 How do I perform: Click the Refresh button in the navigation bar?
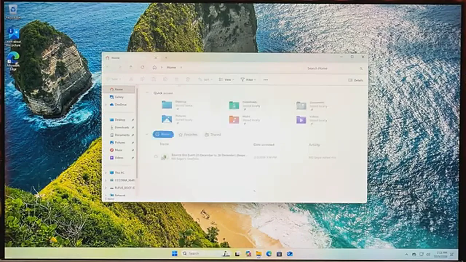142,67
